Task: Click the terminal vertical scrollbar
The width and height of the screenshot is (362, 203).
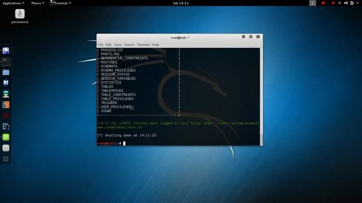Action: pos(261,96)
